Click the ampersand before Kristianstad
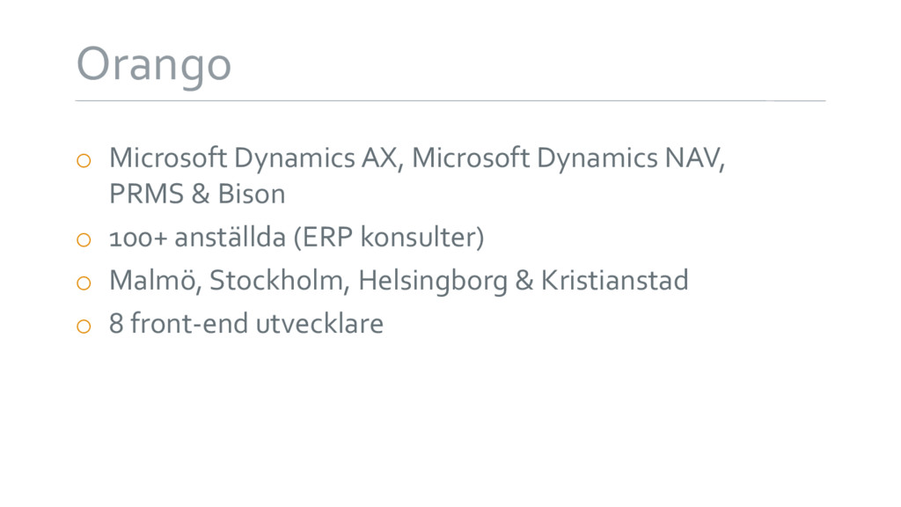This screenshot has height=507, width=901. click(524, 281)
